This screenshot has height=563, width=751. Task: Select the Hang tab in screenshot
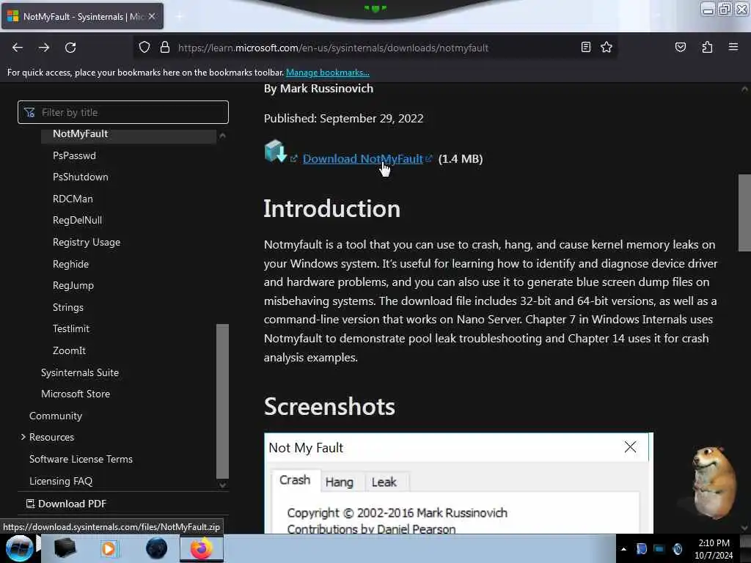pos(339,482)
